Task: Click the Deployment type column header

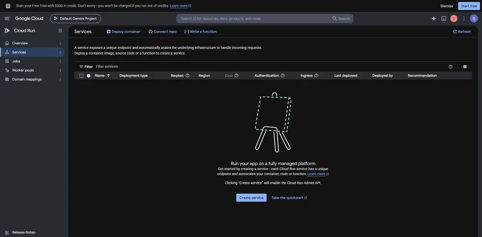Action: [134, 76]
